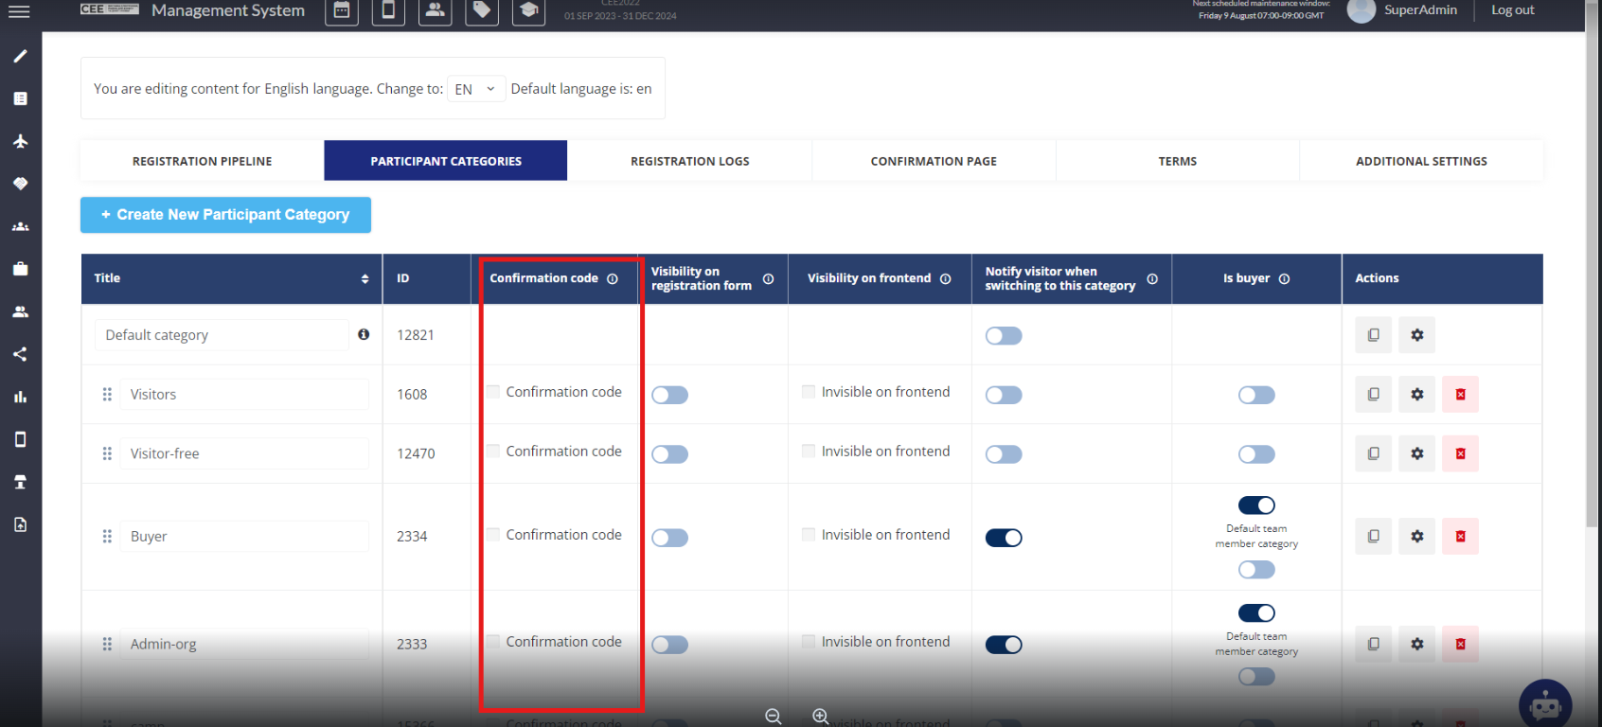Click the copy icon for Visitors row
This screenshot has height=727, width=1602.
coord(1373,395)
